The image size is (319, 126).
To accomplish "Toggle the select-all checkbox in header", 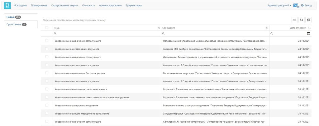I will tap(47, 28).
